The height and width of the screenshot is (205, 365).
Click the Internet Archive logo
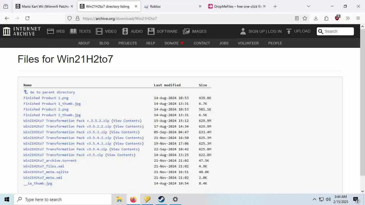(22, 31)
